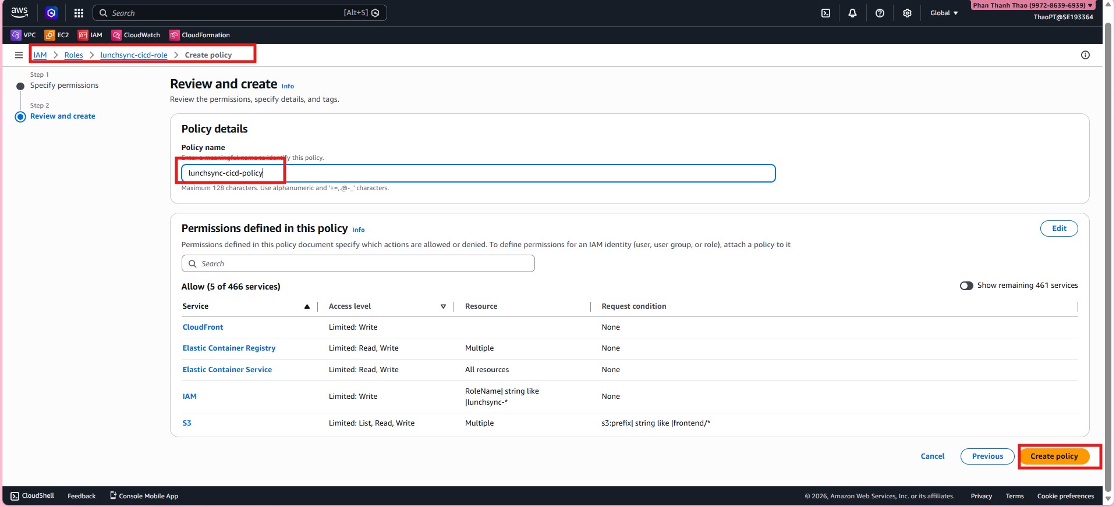Open CloudShell icon in top bar
Image resolution: width=1116 pixels, height=507 pixels.
pos(826,13)
